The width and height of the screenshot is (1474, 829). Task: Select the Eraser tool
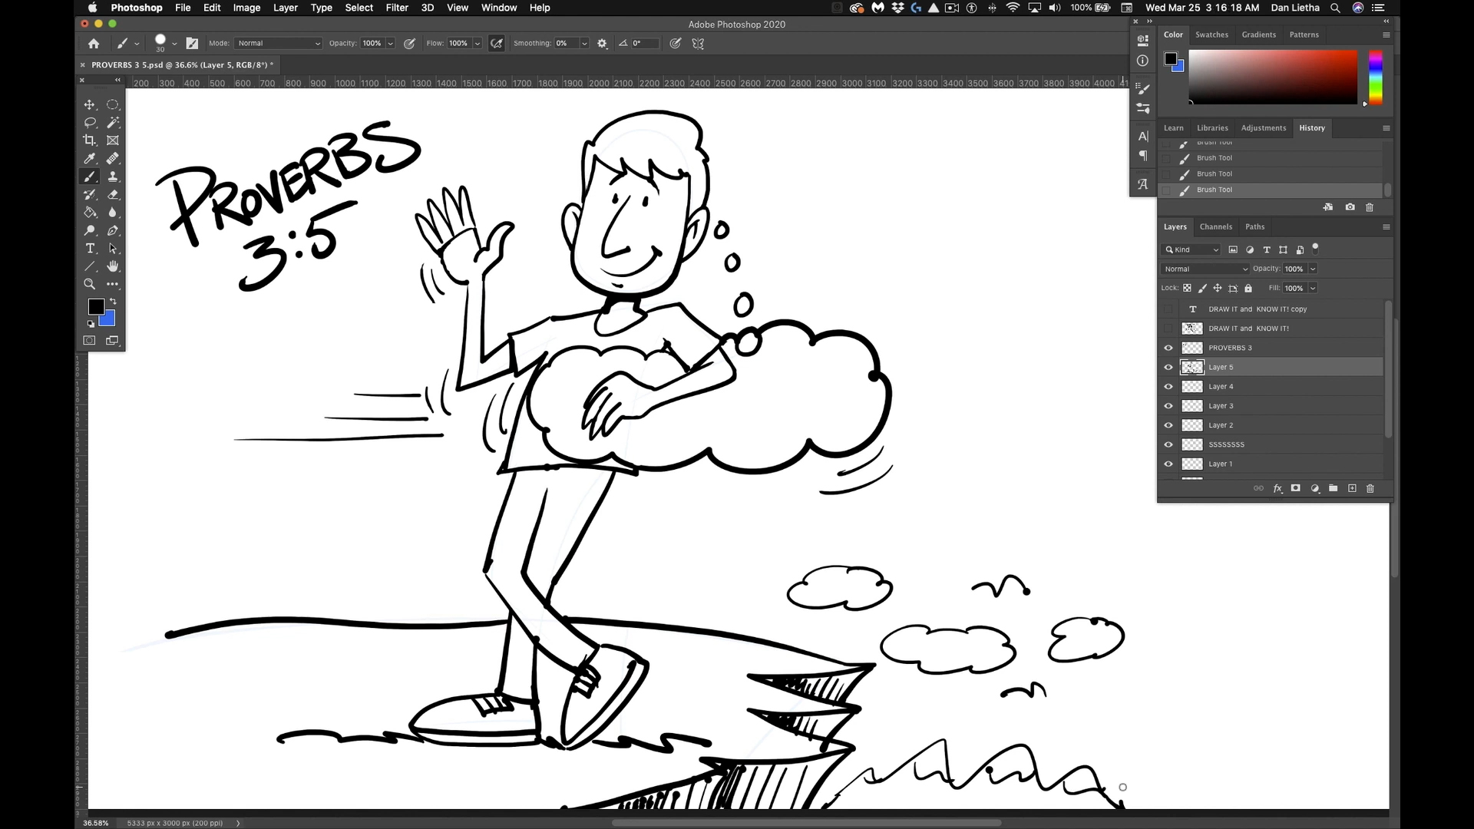[x=113, y=194]
